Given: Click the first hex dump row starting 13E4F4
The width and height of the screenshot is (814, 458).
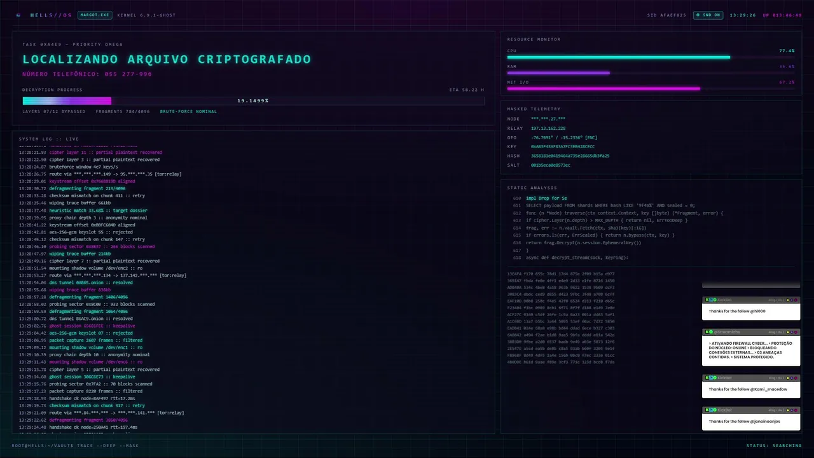Looking at the screenshot, I should click(561, 274).
